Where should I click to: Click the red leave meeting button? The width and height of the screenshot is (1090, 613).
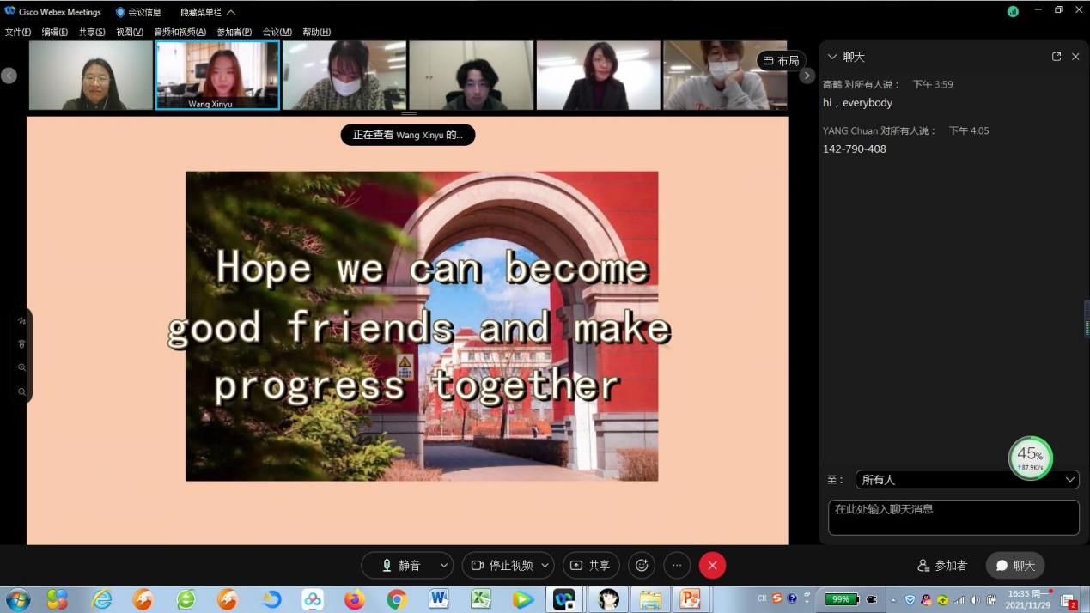click(x=712, y=565)
